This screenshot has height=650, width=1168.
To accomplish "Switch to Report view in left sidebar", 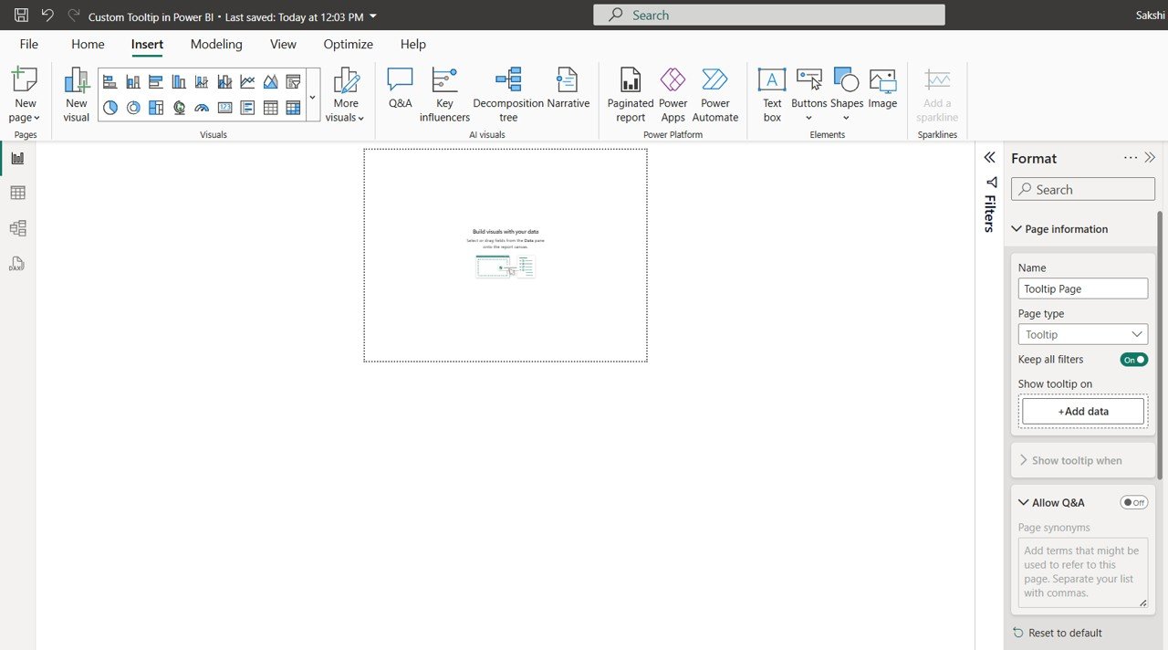I will 17,158.
